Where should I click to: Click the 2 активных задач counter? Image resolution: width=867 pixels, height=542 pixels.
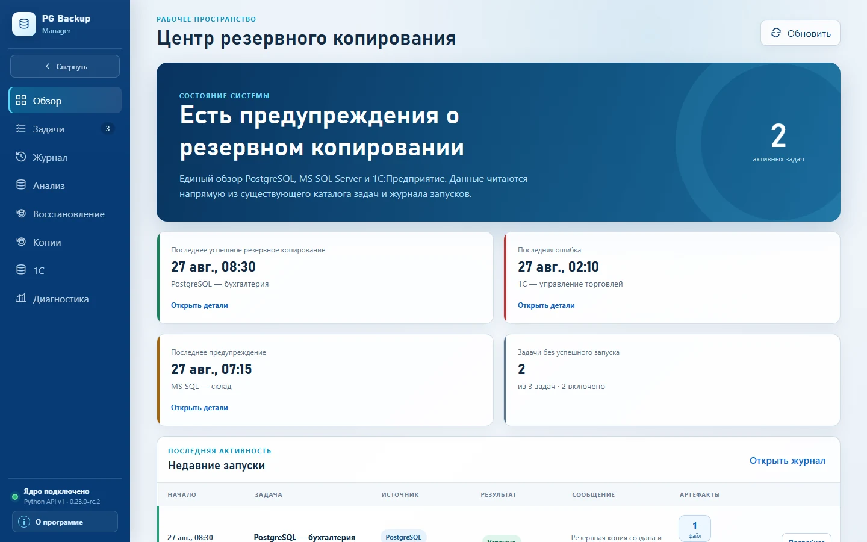[778, 142]
